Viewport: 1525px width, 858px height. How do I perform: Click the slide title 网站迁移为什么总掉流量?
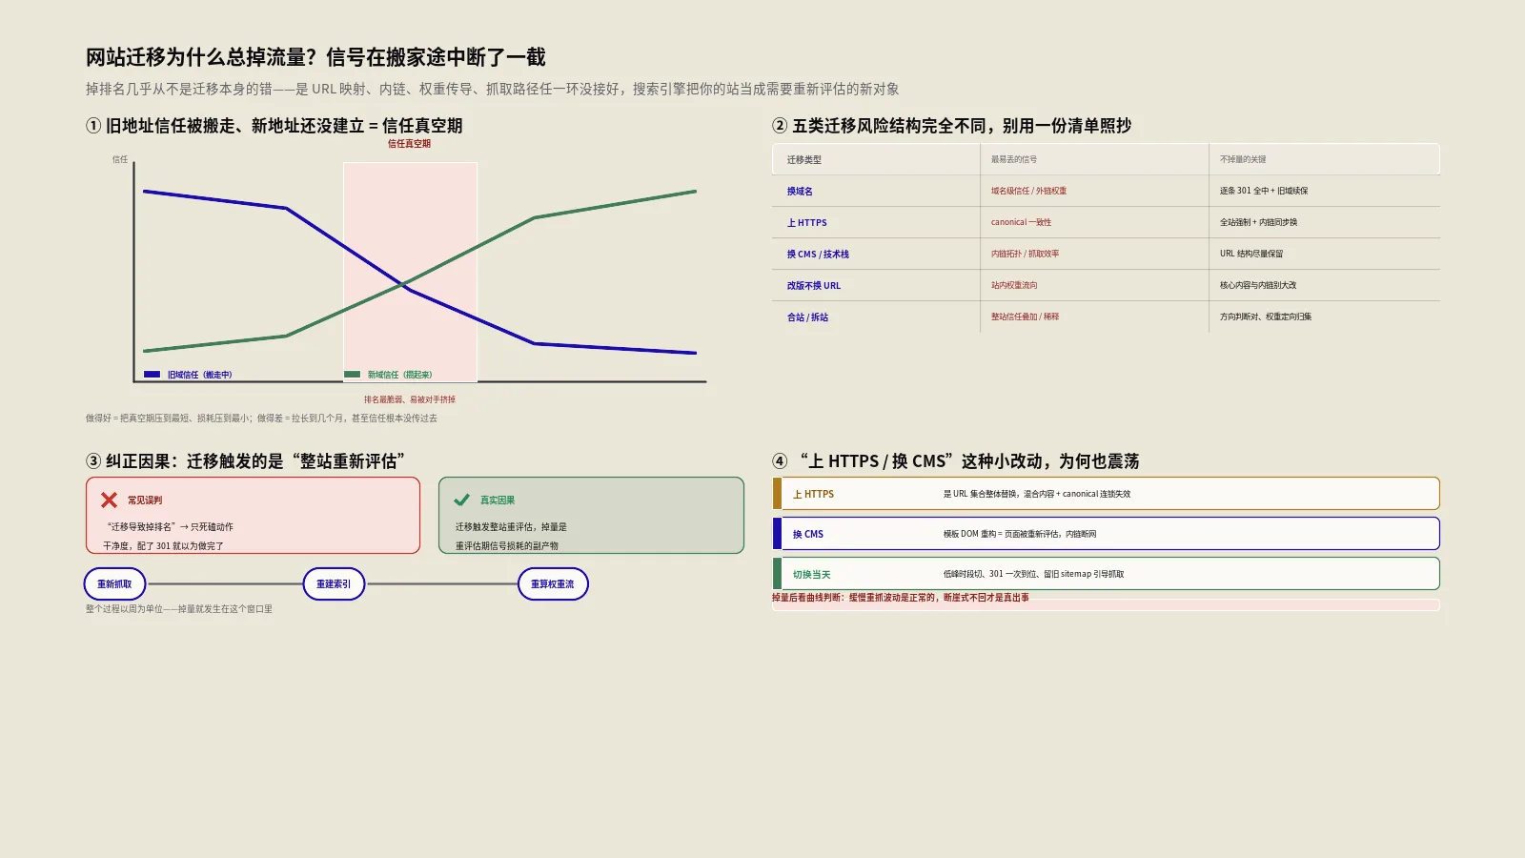click(x=315, y=57)
